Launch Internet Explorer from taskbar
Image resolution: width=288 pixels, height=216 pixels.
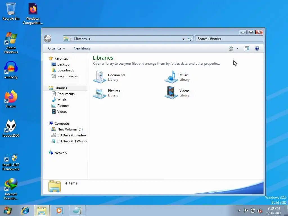(25, 210)
